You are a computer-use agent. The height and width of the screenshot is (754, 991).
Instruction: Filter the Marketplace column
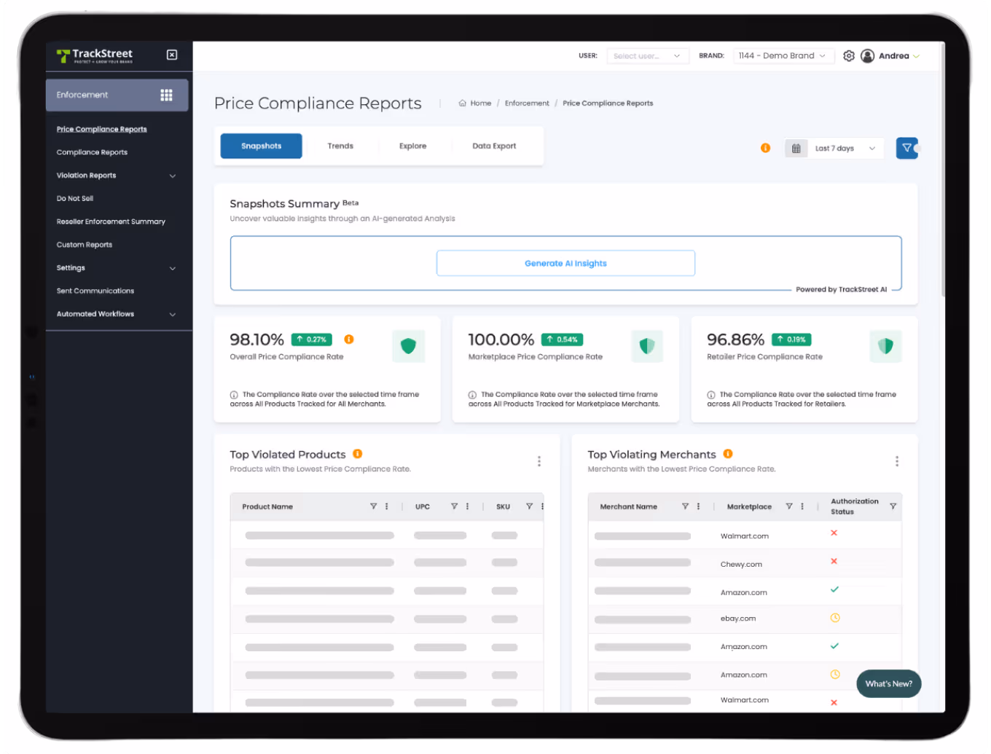click(x=789, y=506)
